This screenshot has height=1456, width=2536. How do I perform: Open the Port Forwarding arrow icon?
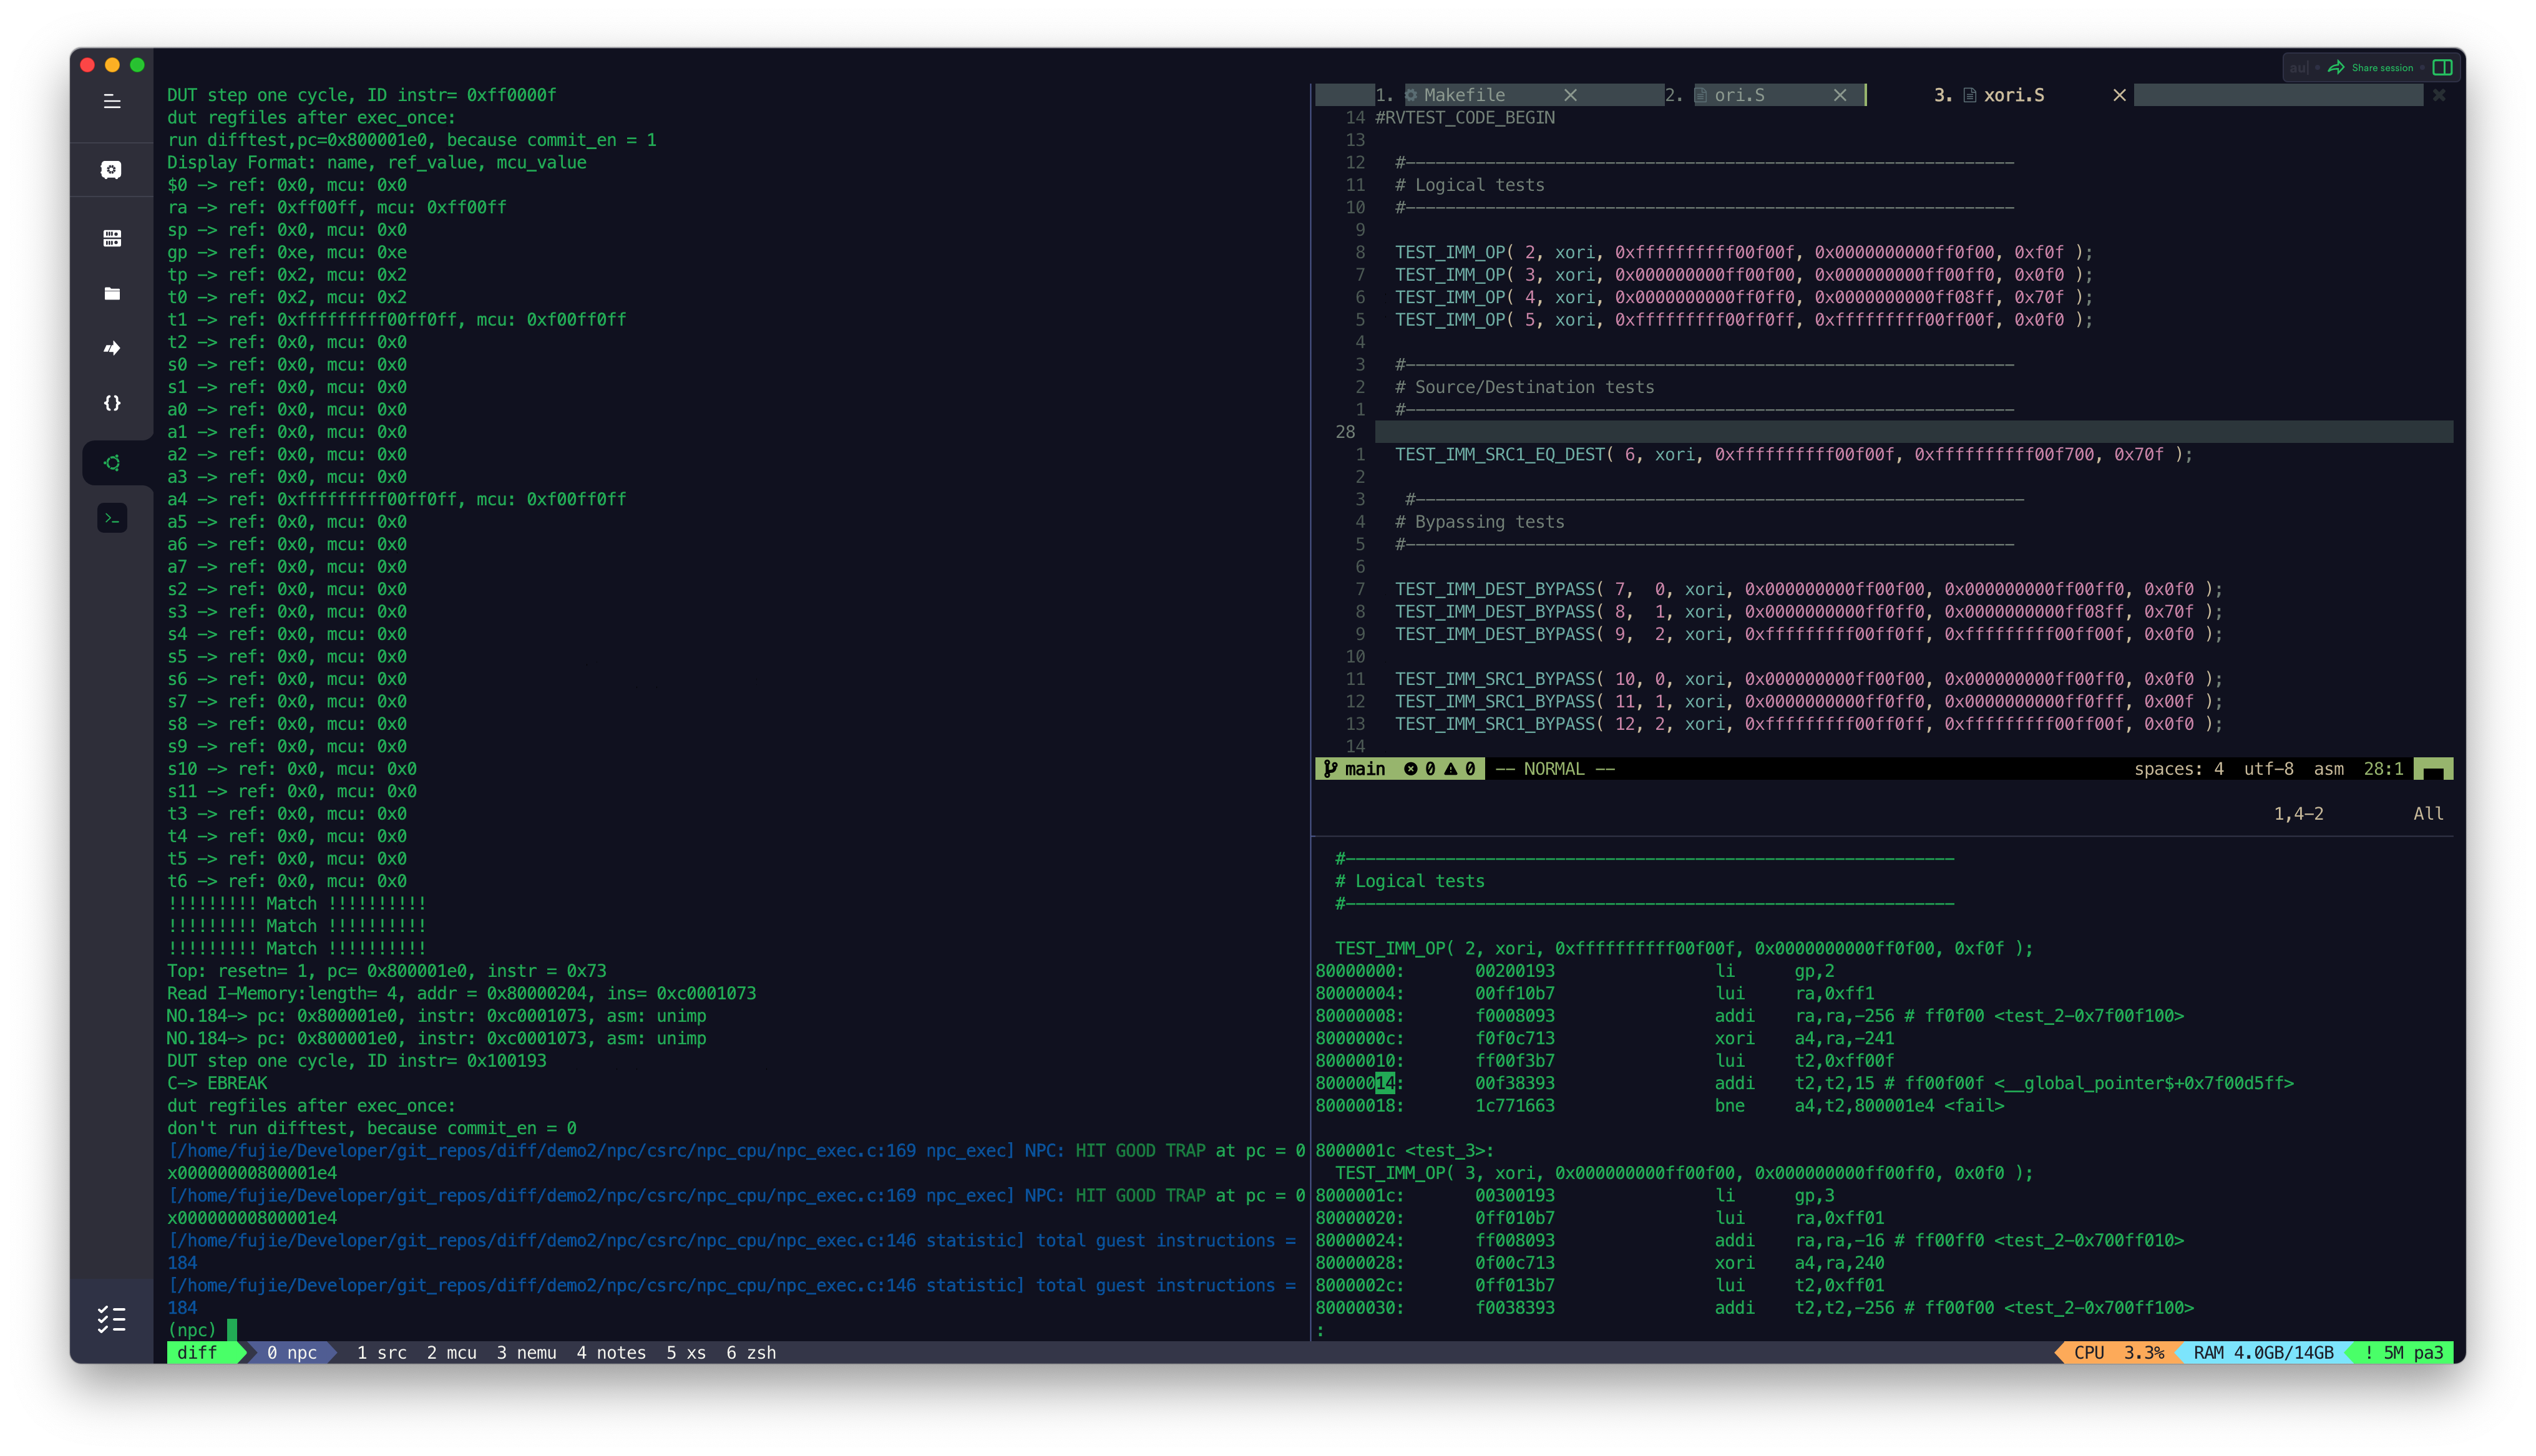pyautogui.click(x=112, y=348)
